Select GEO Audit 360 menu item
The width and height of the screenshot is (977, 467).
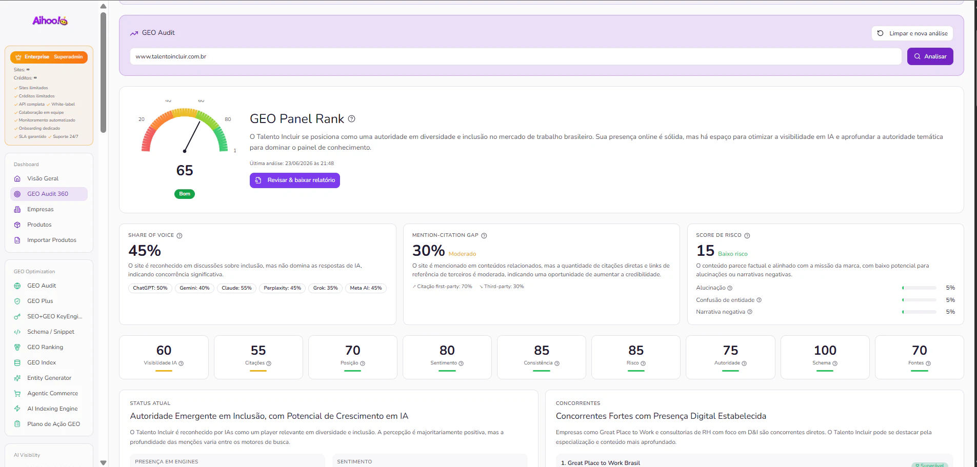pyautogui.click(x=49, y=194)
